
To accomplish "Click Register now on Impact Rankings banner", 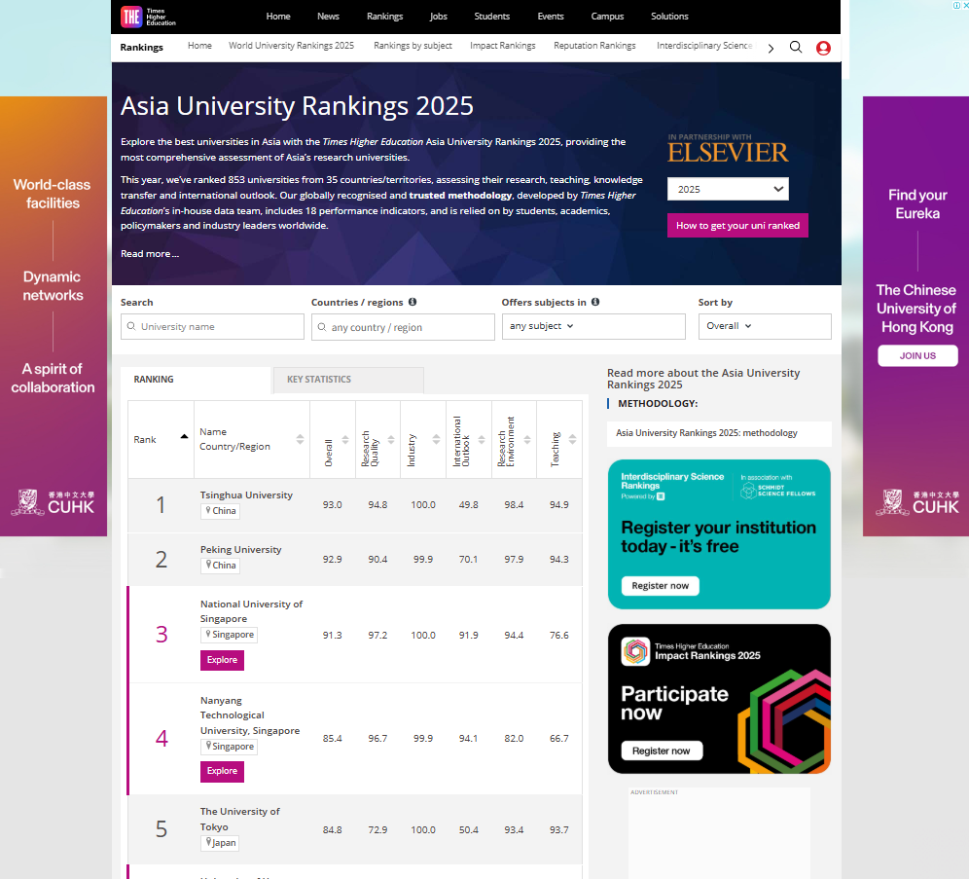I will (x=661, y=751).
